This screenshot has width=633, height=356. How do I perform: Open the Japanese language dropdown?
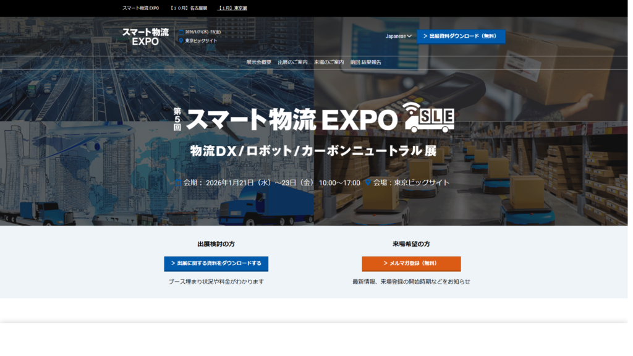click(x=399, y=36)
